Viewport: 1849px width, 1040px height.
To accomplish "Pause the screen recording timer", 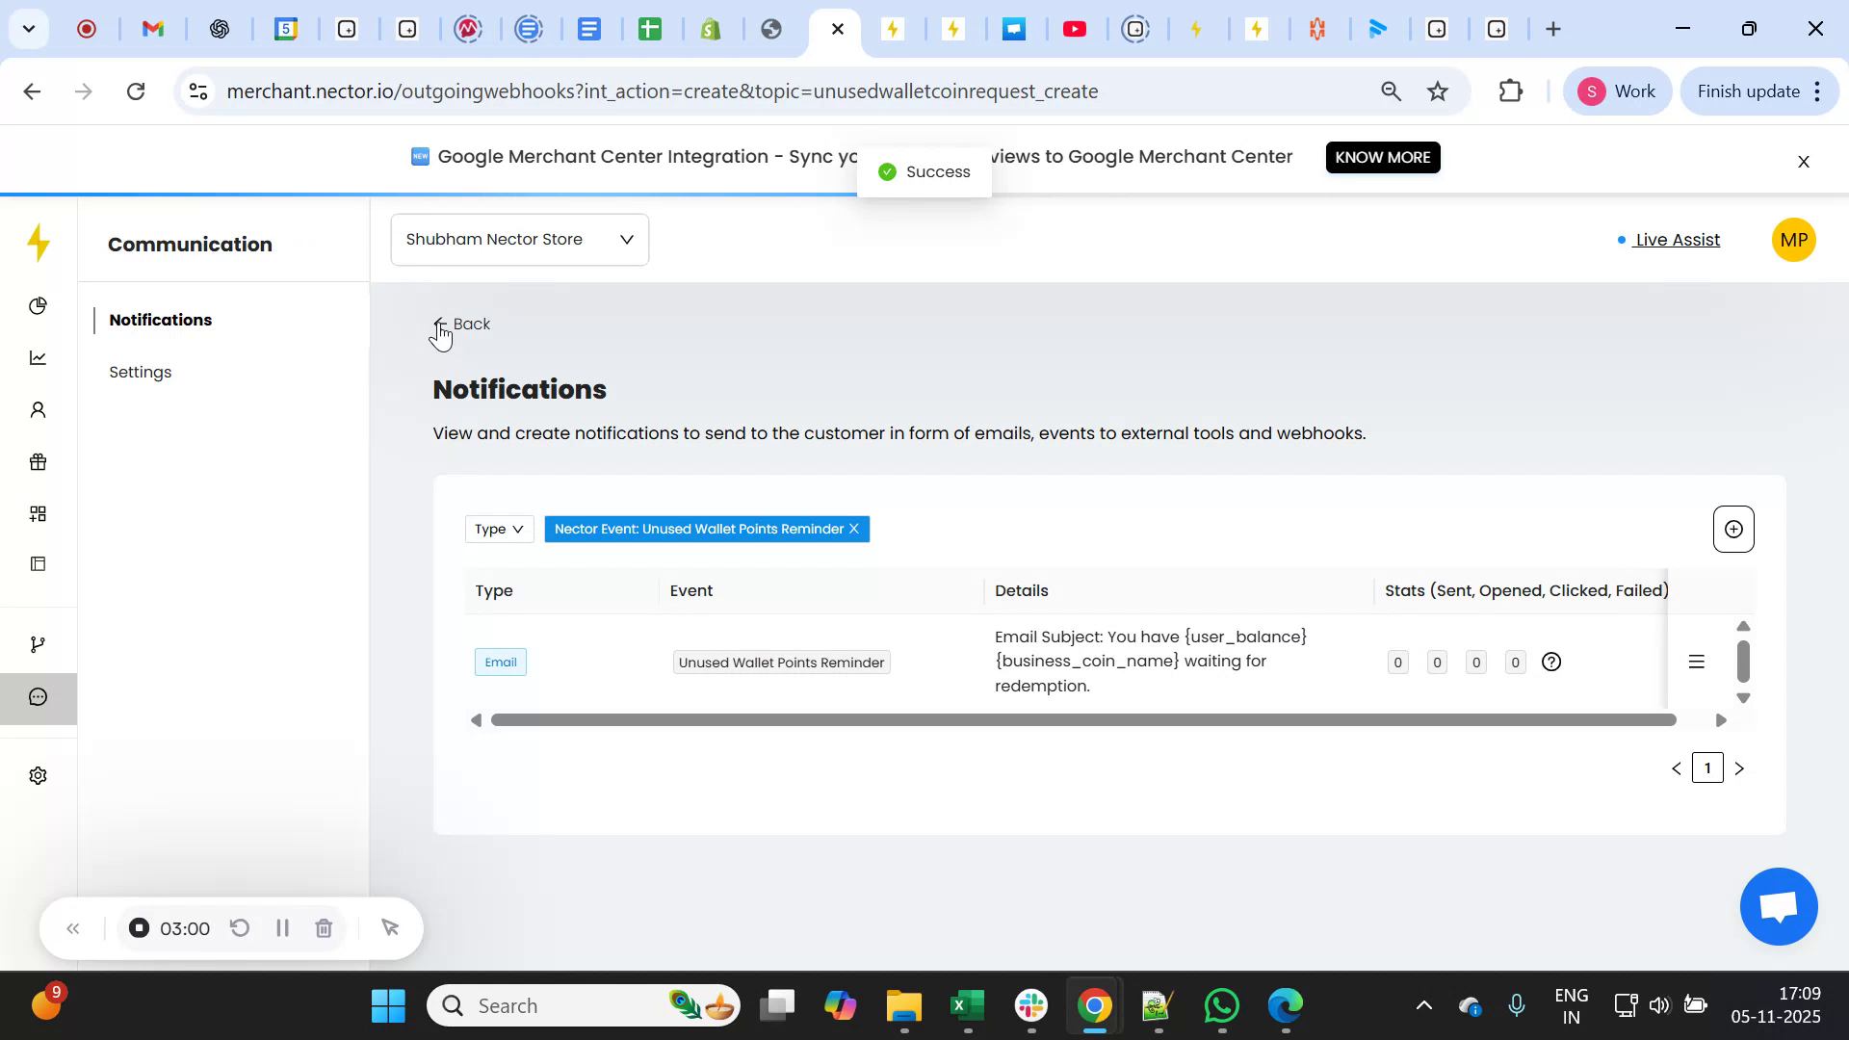I will coord(282,927).
